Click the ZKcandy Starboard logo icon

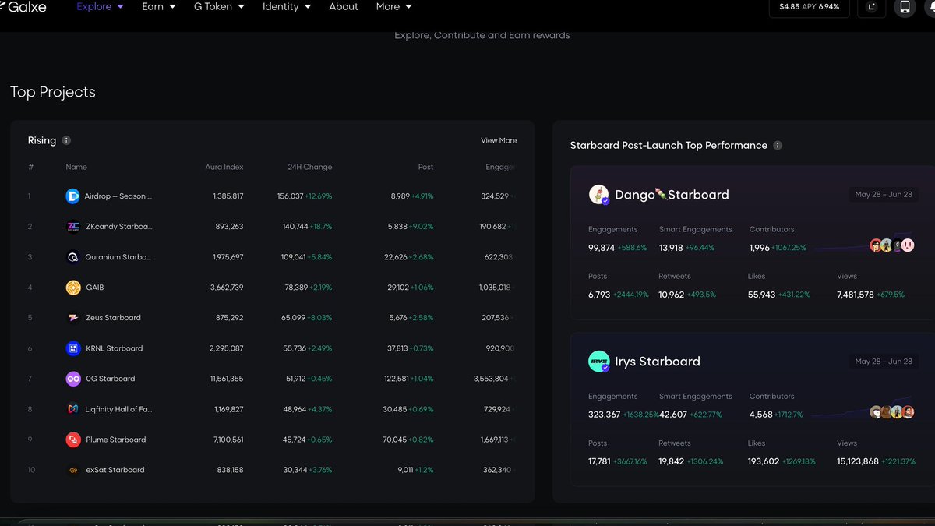[73, 227]
